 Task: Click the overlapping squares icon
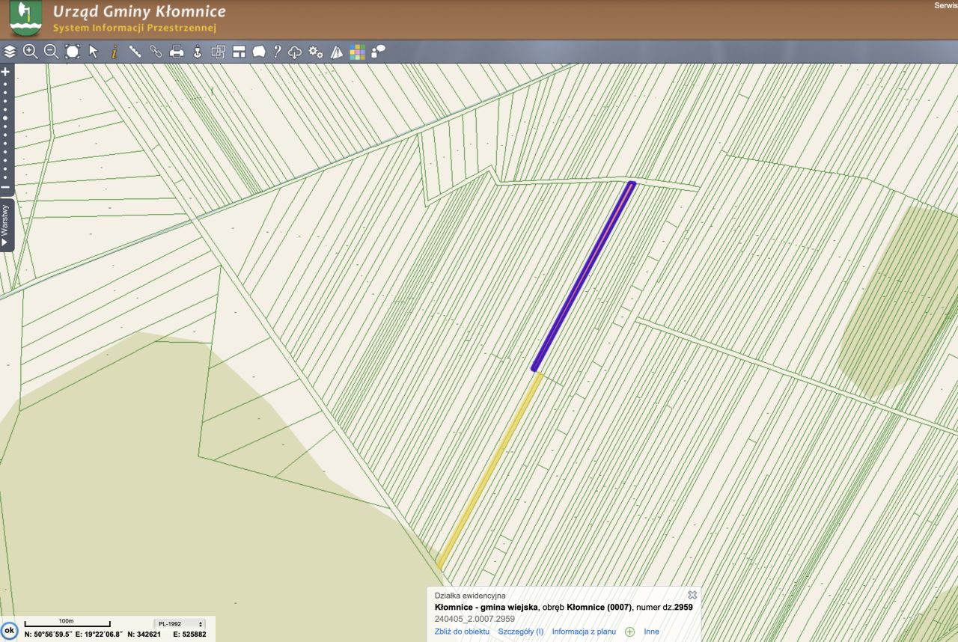[219, 52]
